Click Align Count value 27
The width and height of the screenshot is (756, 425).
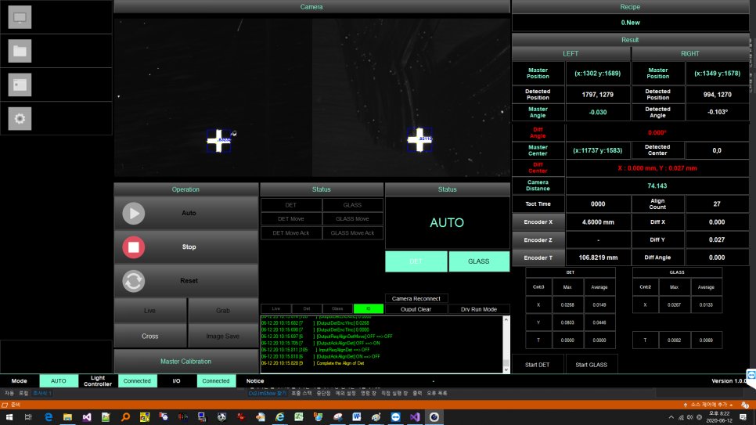[x=717, y=204]
